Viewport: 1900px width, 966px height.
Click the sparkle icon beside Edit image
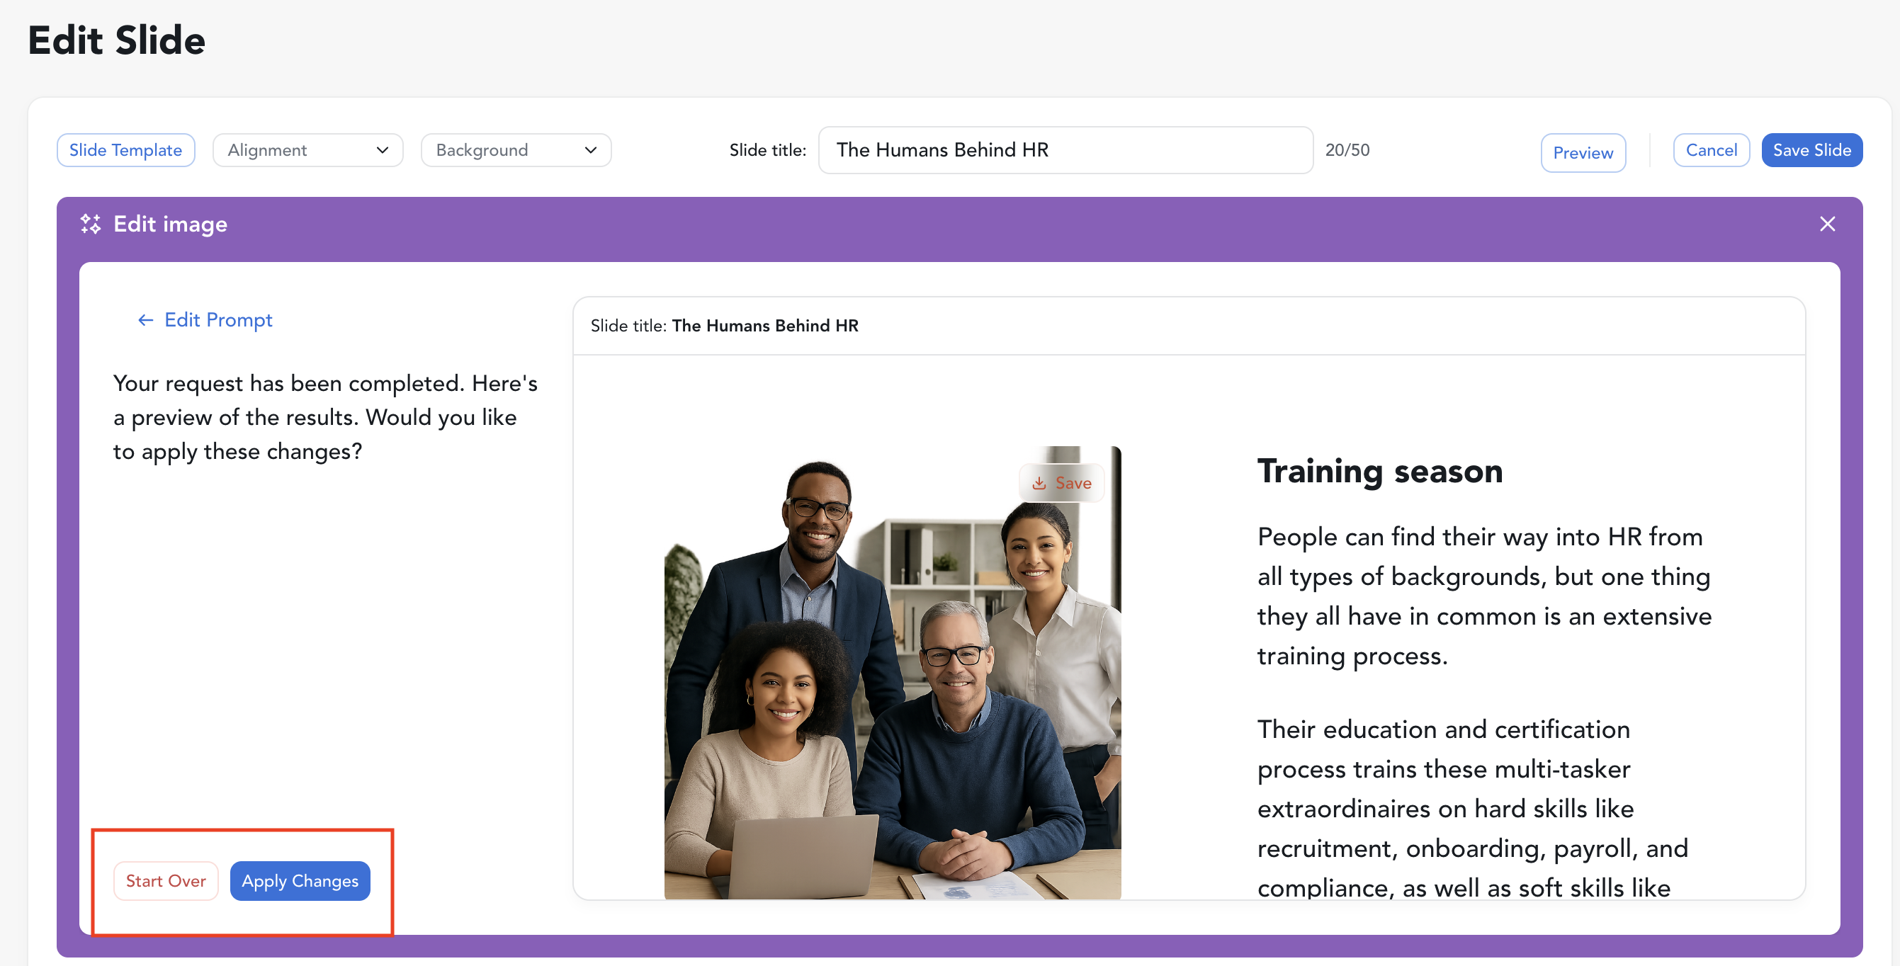pyautogui.click(x=90, y=223)
